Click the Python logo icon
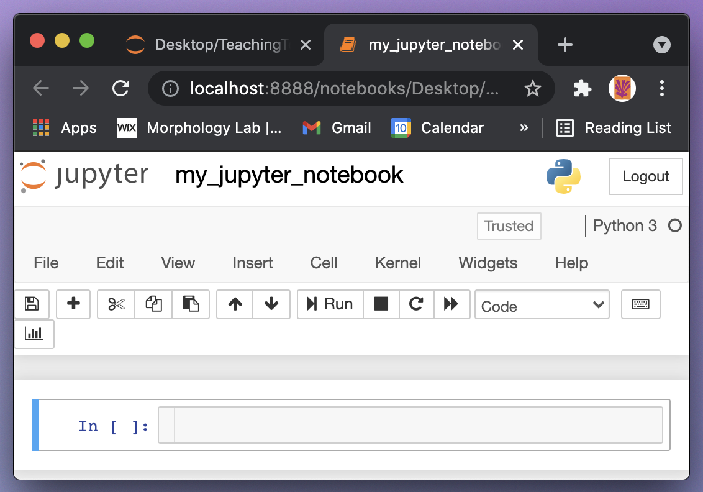Viewport: 703px width, 492px height. [563, 176]
